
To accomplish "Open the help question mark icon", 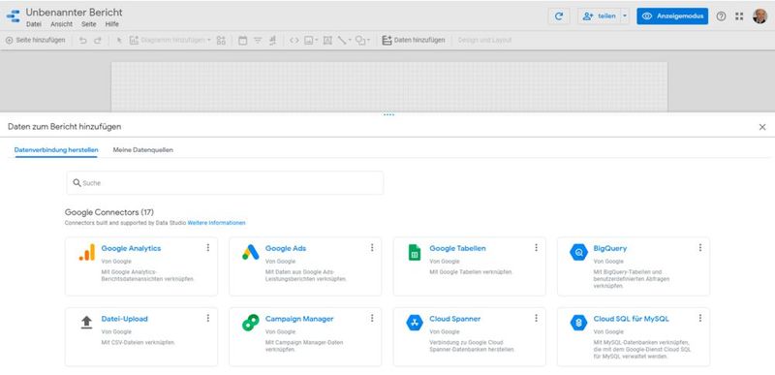I will pyautogui.click(x=721, y=16).
